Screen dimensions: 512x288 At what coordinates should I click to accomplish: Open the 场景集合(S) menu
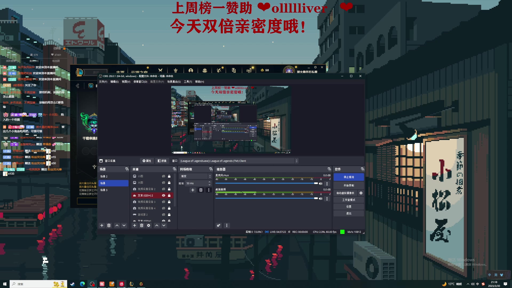(x=174, y=82)
